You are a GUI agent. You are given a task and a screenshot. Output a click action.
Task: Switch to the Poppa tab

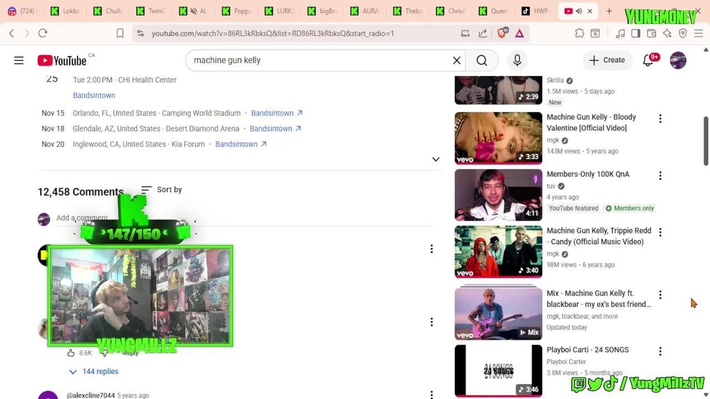pos(237,11)
